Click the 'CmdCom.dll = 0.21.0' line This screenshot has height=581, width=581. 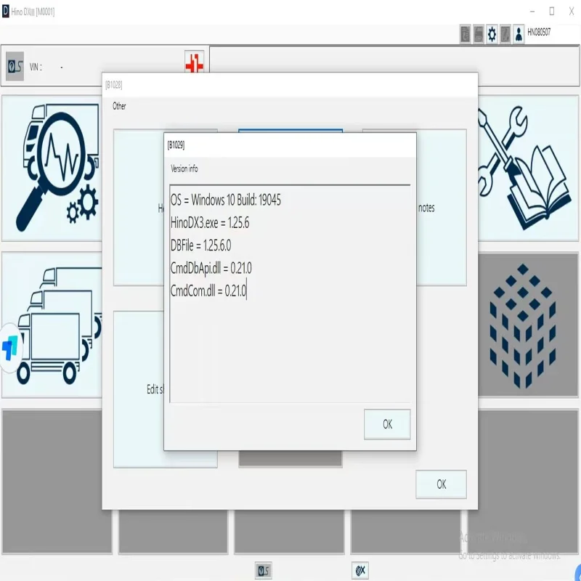(x=208, y=291)
